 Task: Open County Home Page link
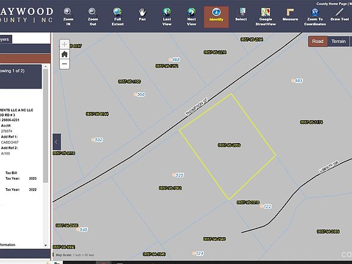(x=332, y=4)
